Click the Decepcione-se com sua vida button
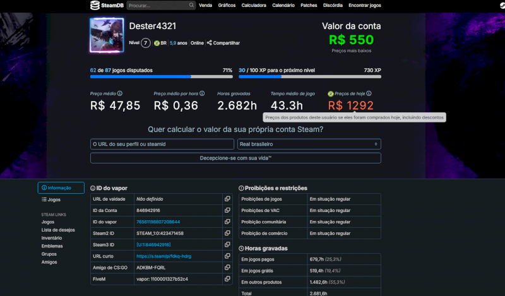The width and height of the screenshot is (505, 296). pyautogui.click(x=235, y=158)
